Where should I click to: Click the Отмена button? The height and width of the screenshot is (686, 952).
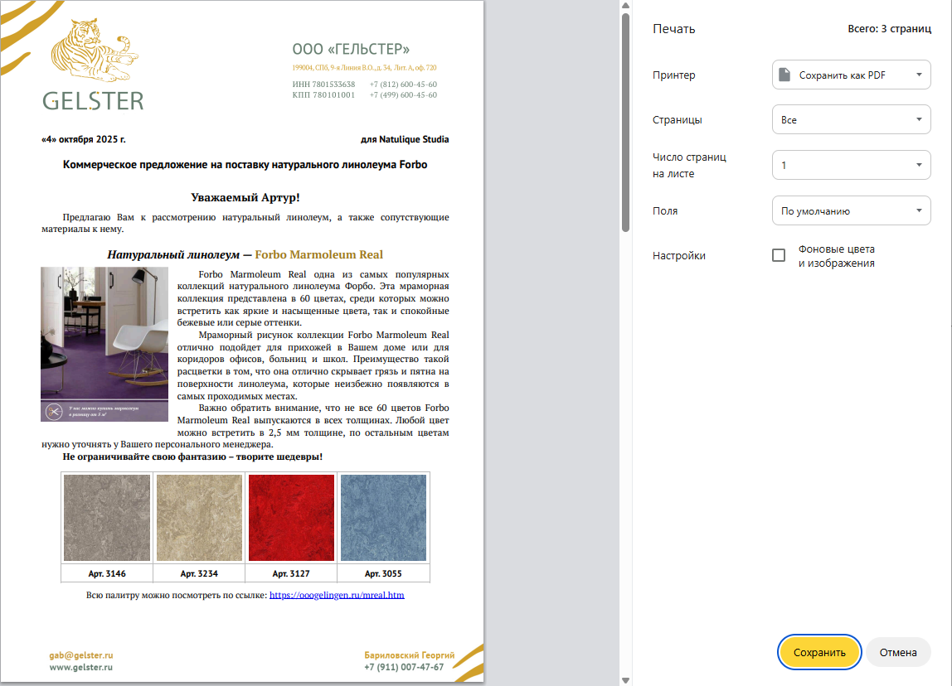[x=898, y=652]
